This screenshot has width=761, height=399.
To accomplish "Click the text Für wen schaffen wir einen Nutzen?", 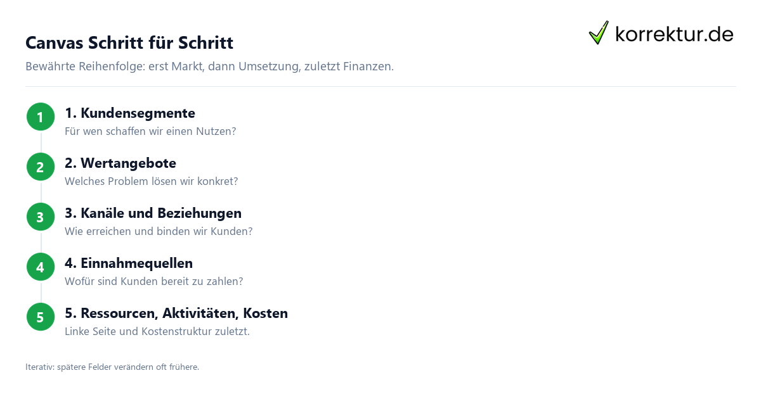I will (x=150, y=131).
